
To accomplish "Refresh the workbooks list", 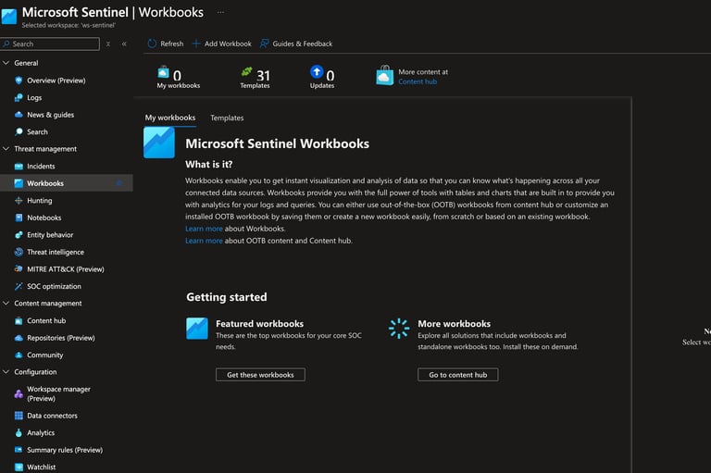I will pyautogui.click(x=166, y=44).
